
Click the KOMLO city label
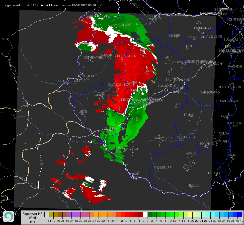click(191, 153)
